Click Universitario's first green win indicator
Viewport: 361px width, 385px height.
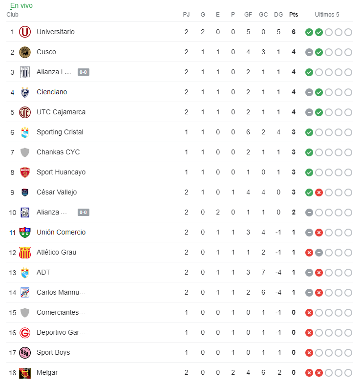pyautogui.click(x=309, y=32)
